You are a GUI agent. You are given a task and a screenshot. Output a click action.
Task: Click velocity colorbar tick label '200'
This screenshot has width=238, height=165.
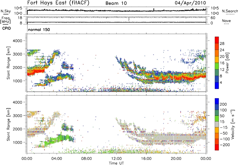(223, 104)
